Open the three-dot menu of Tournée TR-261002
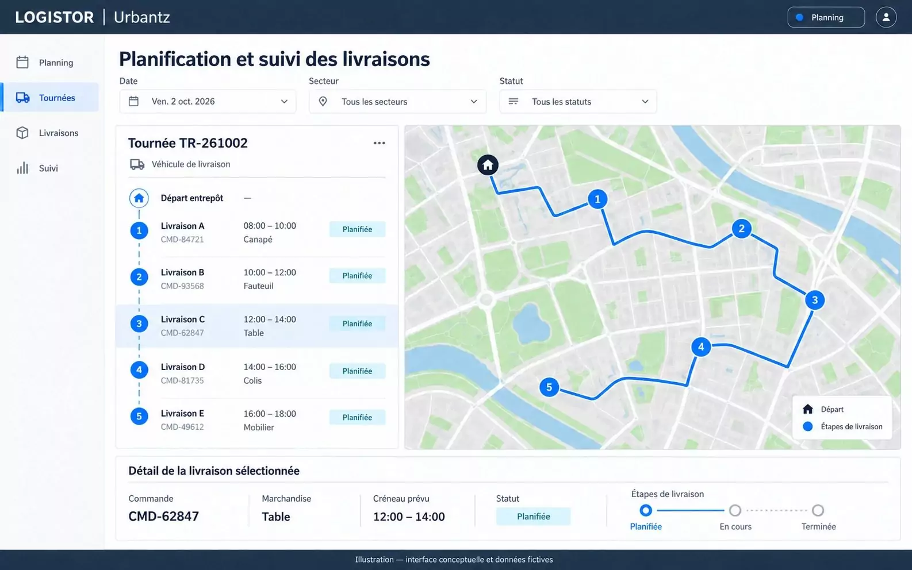The image size is (912, 570). [x=379, y=143]
